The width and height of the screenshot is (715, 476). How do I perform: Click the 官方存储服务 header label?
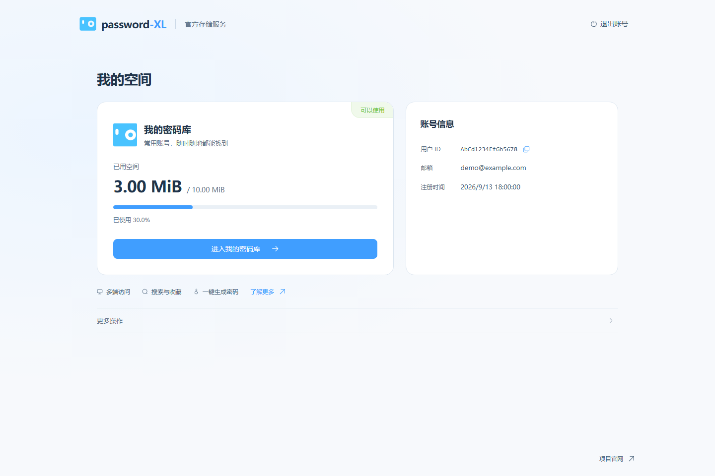(206, 24)
